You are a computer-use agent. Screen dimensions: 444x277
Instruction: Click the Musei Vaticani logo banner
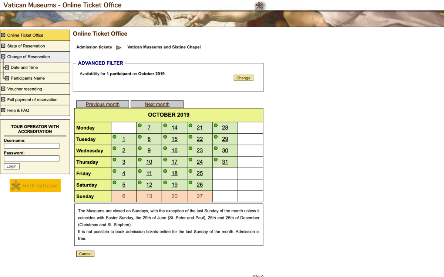point(35,185)
